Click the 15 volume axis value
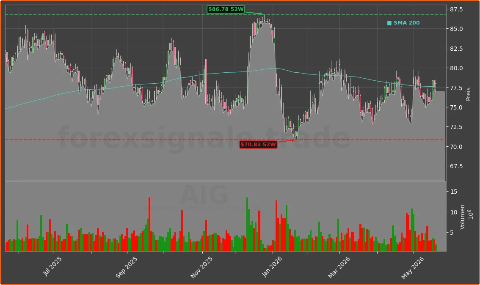The image size is (480, 285). pos(454,192)
